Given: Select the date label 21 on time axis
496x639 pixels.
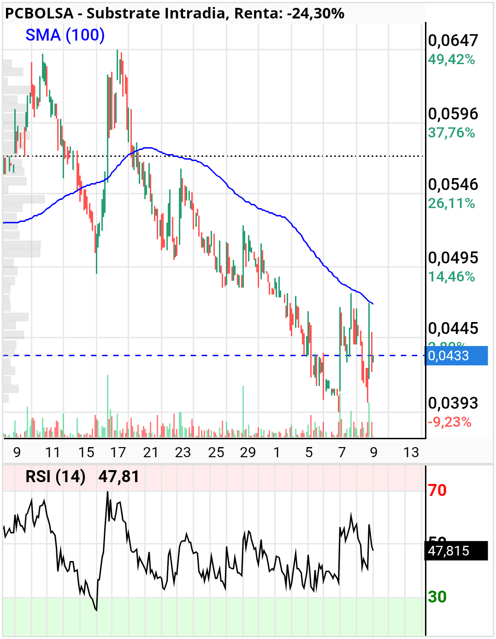Looking at the screenshot, I should pyautogui.click(x=151, y=453).
